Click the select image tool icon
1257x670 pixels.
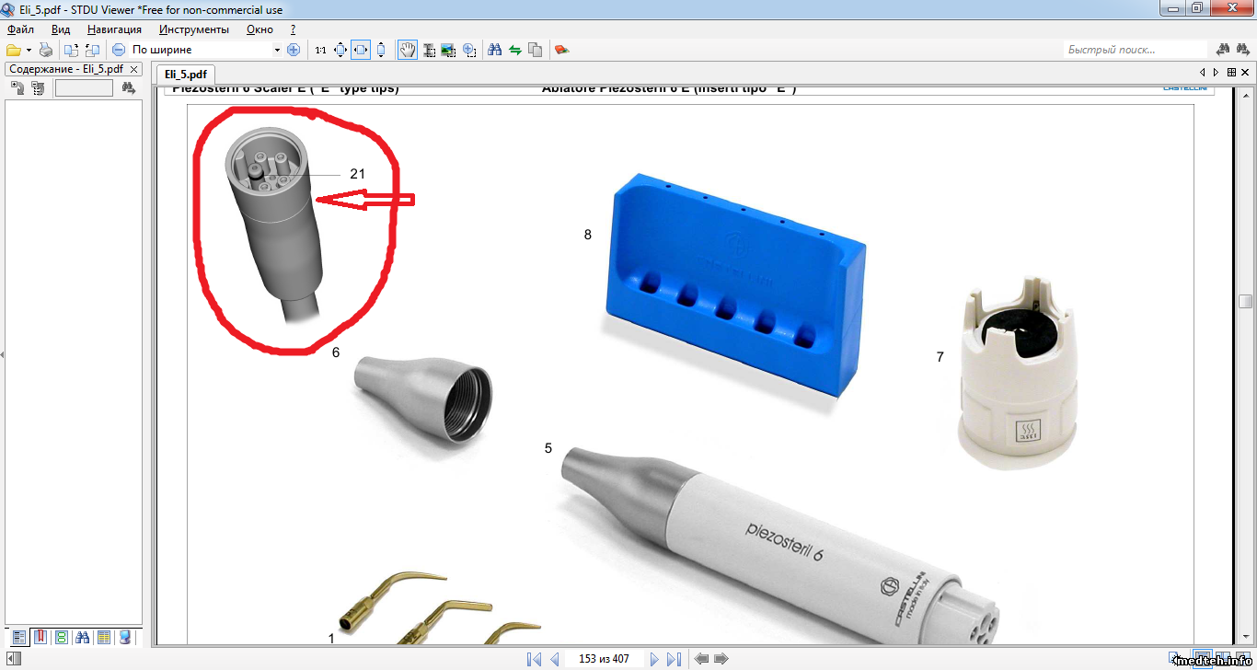tap(448, 50)
